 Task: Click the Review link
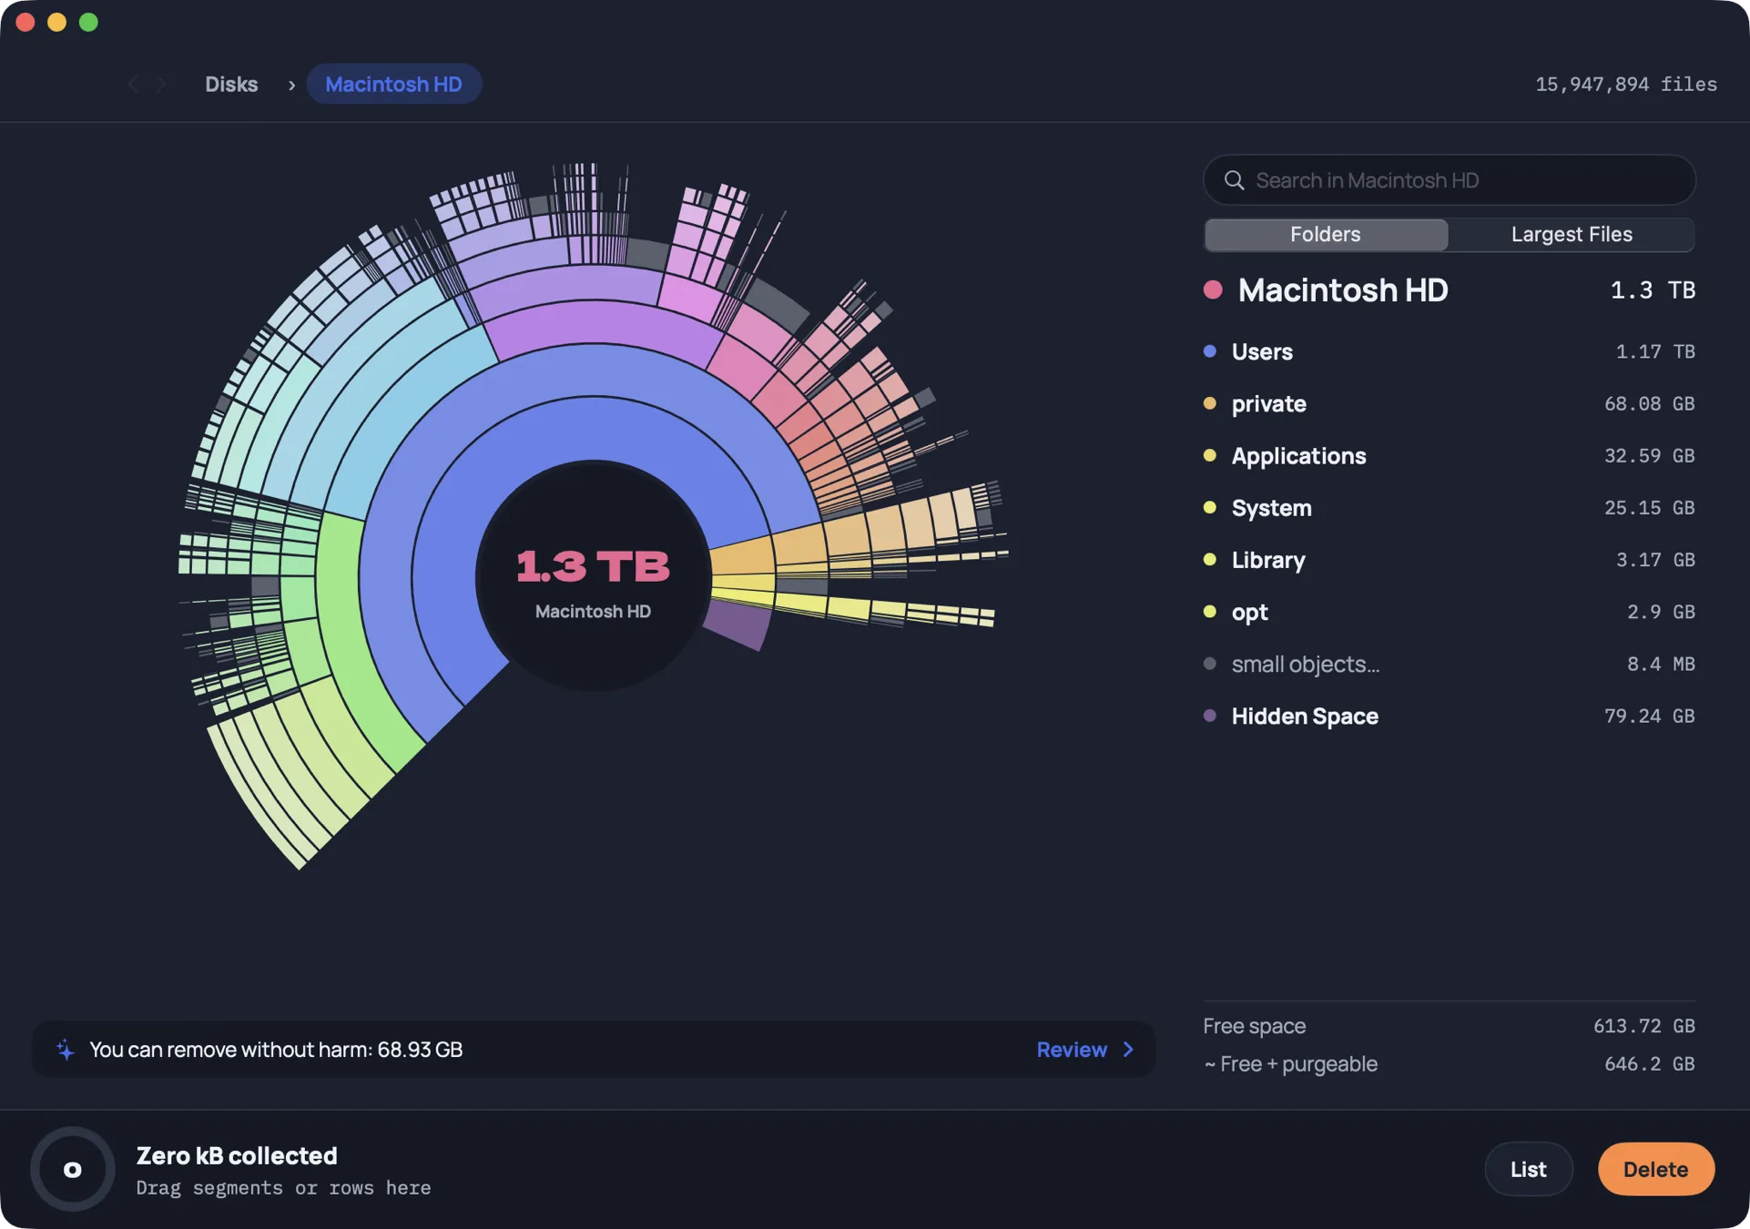[1072, 1050]
